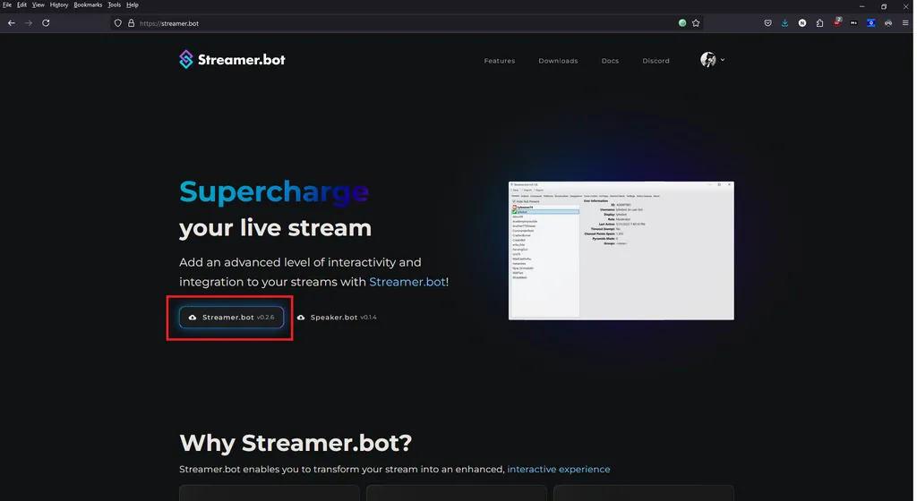Click the green globe icon in address bar
The width and height of the screenshot is (917, 501).
pos(681,23)
